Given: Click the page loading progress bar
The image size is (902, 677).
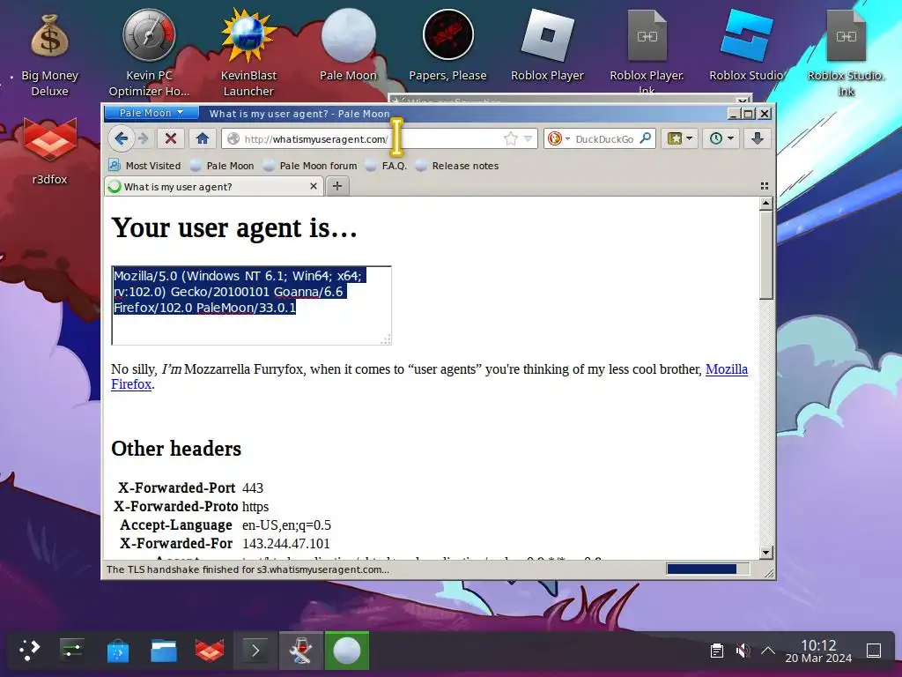Looking at the screenshot, I should [x=707, y=569].
